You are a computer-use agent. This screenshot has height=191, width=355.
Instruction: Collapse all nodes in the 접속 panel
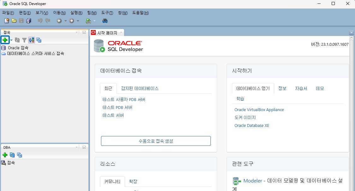tap(39, 40)
